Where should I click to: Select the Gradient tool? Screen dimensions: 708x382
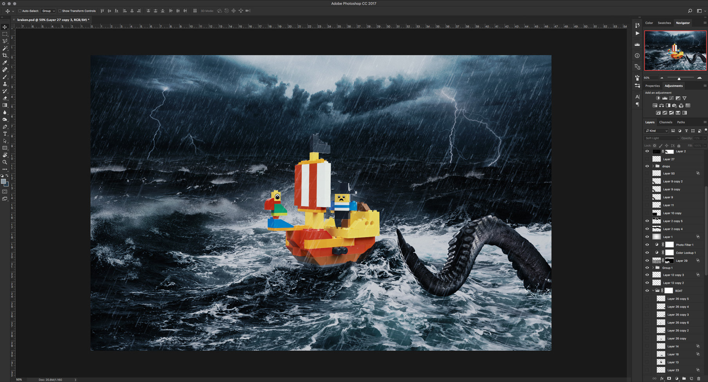point(5,105)
